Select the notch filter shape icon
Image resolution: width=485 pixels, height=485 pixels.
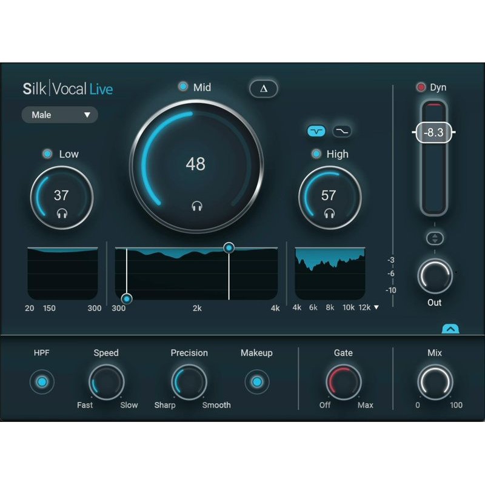click(x=316, y=131)
